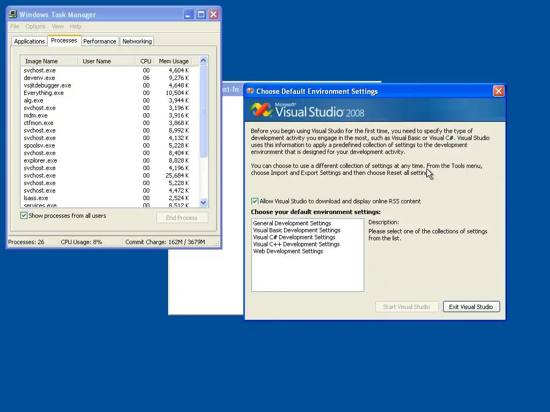Maximize the Windows Task Manager window
The width and height of the screenshot is (550, 412).
pyautogui.click(x=201, y=14)
